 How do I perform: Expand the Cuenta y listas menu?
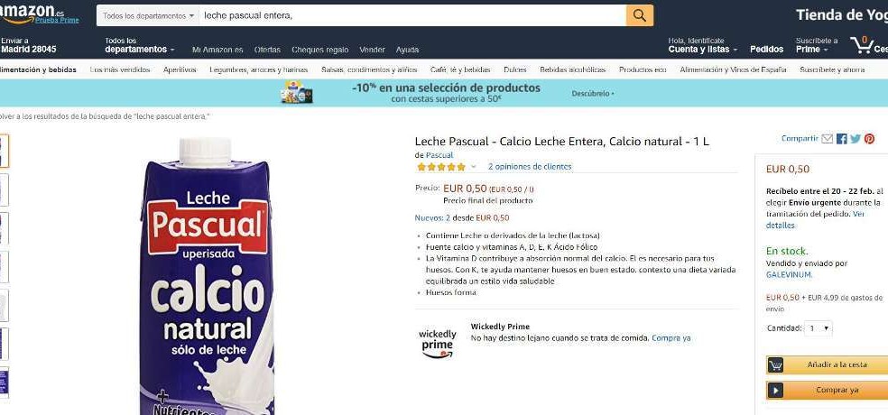(703, 45)
